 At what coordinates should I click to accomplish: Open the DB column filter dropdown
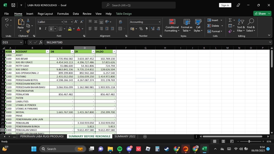pyautogui.click(x=72, y=52)
